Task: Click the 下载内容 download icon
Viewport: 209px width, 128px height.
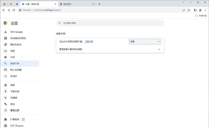Action: tap(5, 92)
